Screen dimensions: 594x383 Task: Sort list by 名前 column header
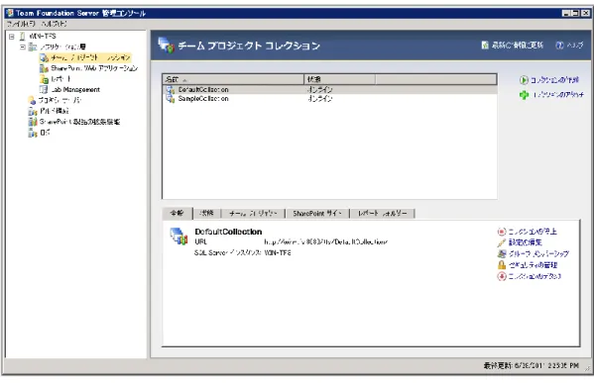[x=233, y=79]
